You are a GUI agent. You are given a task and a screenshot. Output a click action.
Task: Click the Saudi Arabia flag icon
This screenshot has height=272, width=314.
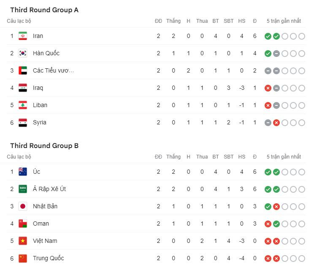(23, 189)
